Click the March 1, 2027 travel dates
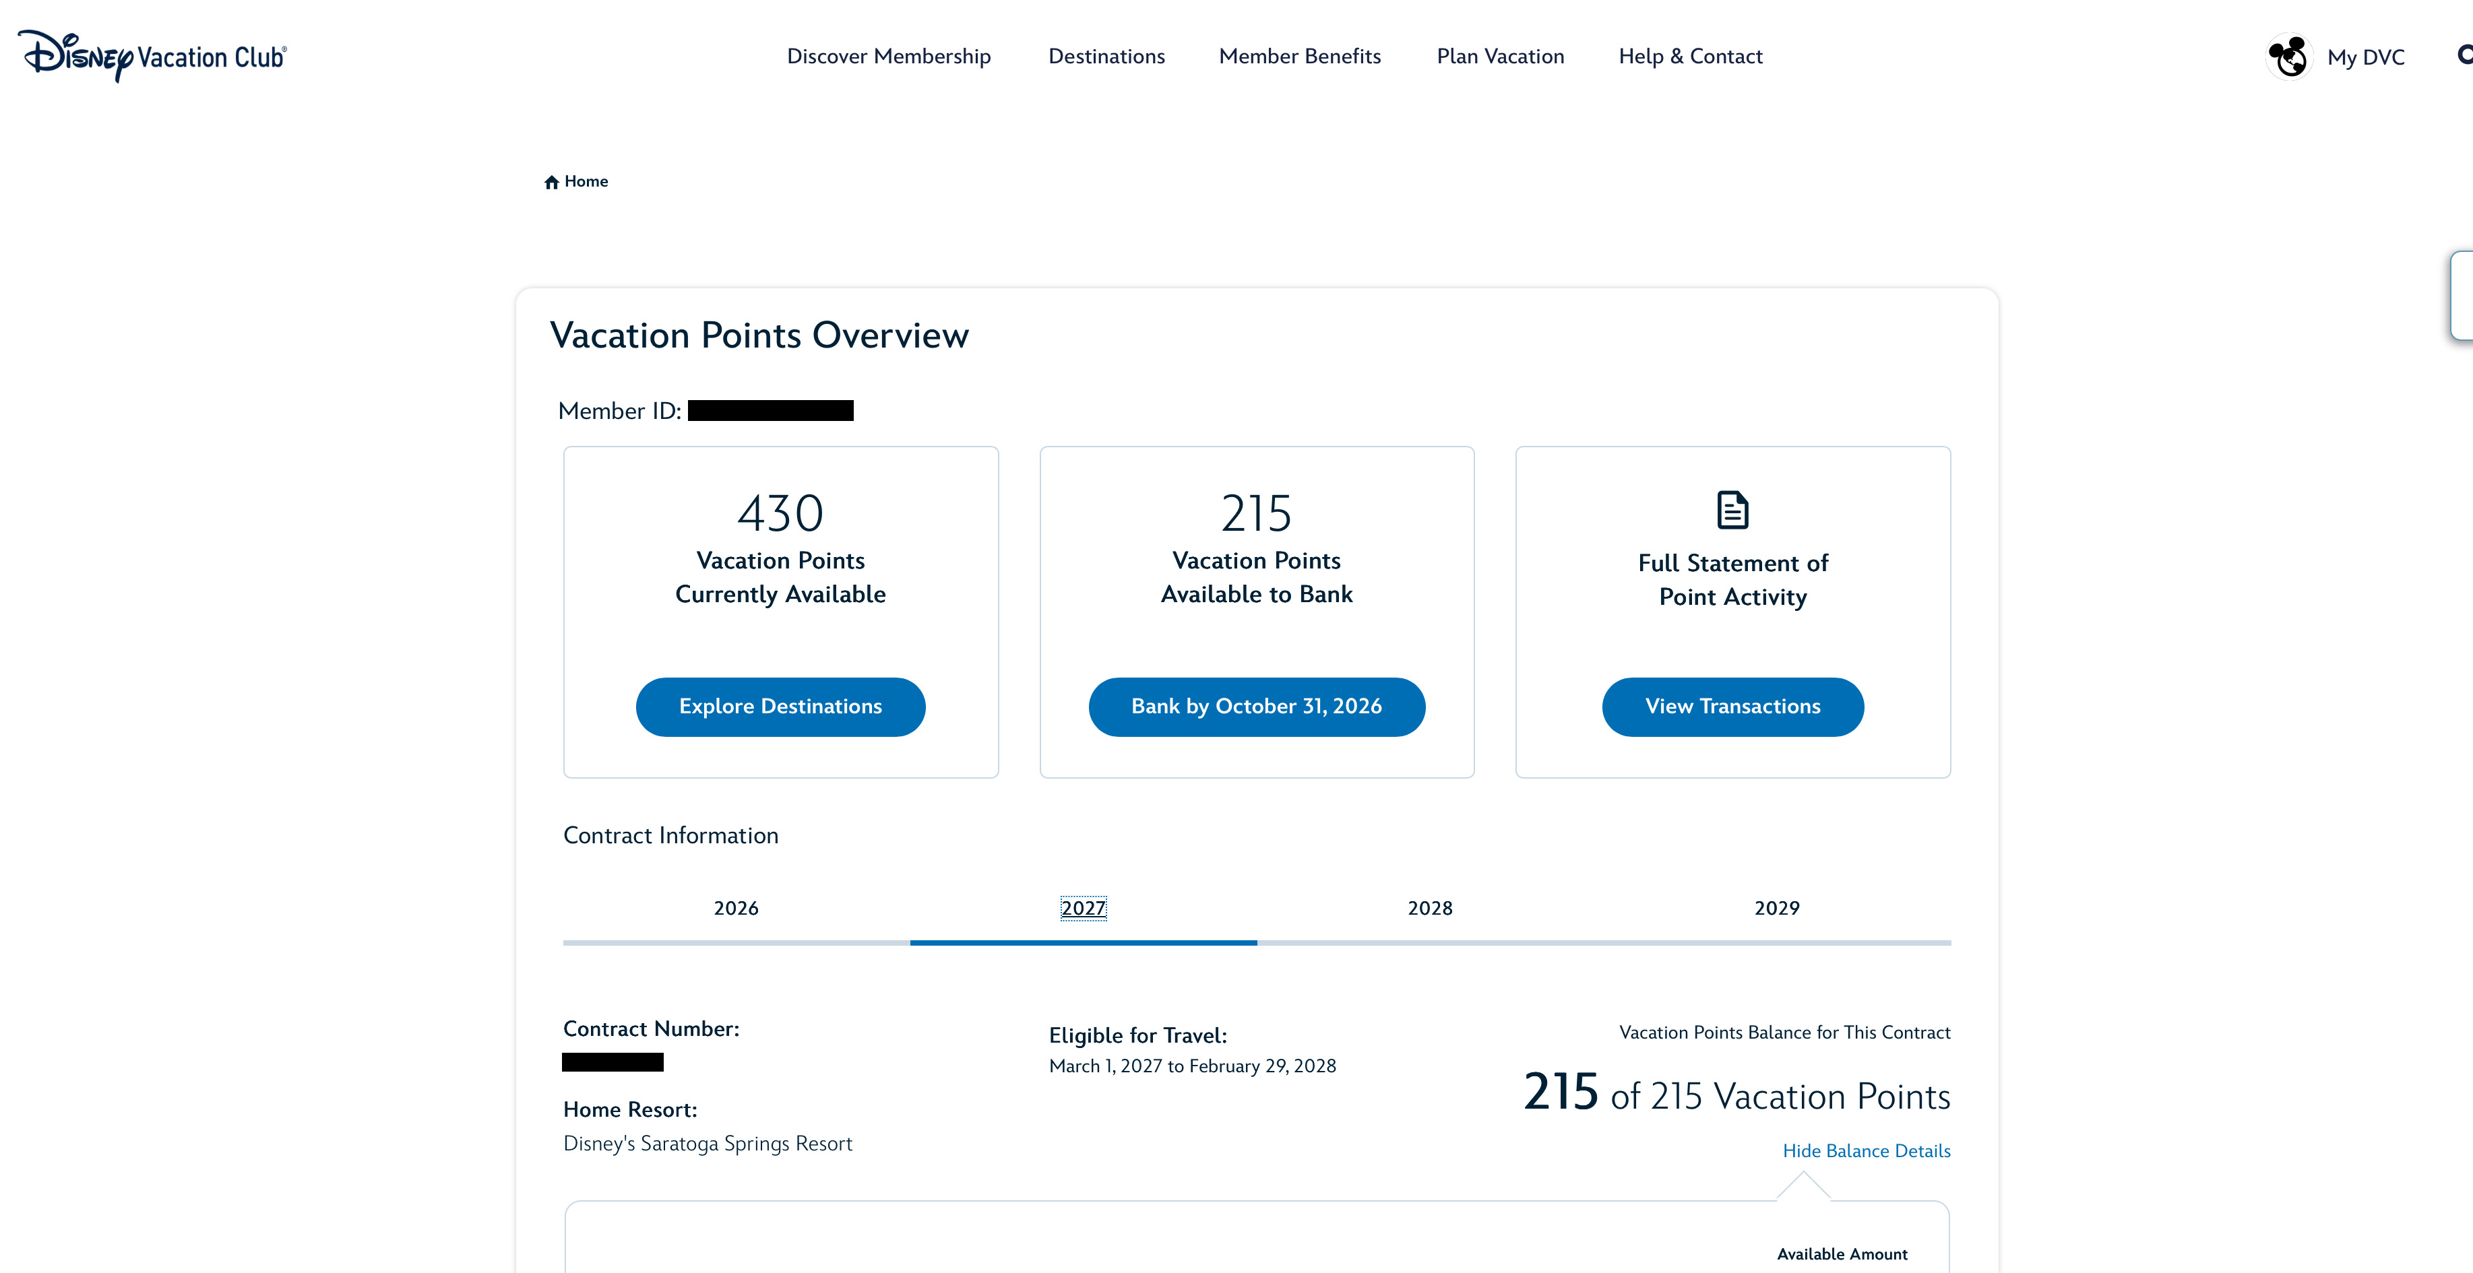 click(1192, 1067)
